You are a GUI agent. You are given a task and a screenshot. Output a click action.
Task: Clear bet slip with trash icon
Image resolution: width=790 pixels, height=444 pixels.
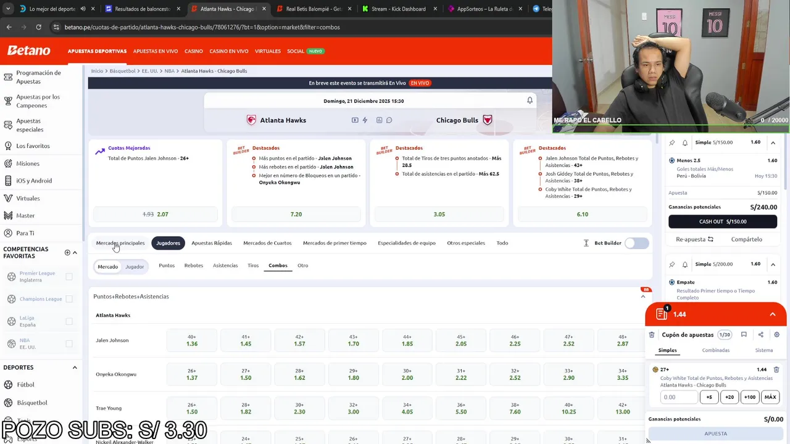tap(652, 335)
